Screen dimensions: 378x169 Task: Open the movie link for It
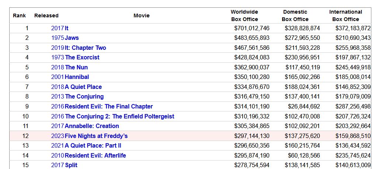pos(67,28)
